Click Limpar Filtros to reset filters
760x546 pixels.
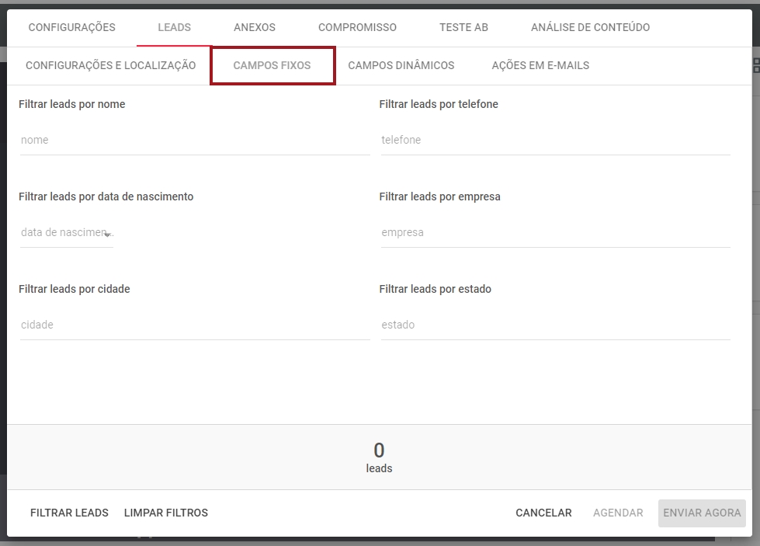166,513
